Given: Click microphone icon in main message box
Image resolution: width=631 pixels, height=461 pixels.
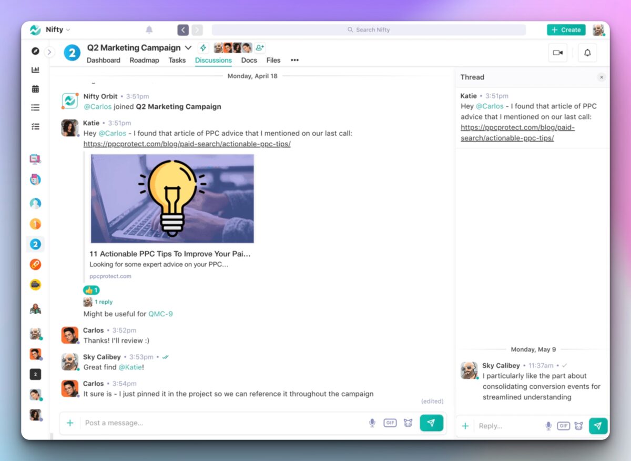Looking at the screenshot, I should point(372,423).
